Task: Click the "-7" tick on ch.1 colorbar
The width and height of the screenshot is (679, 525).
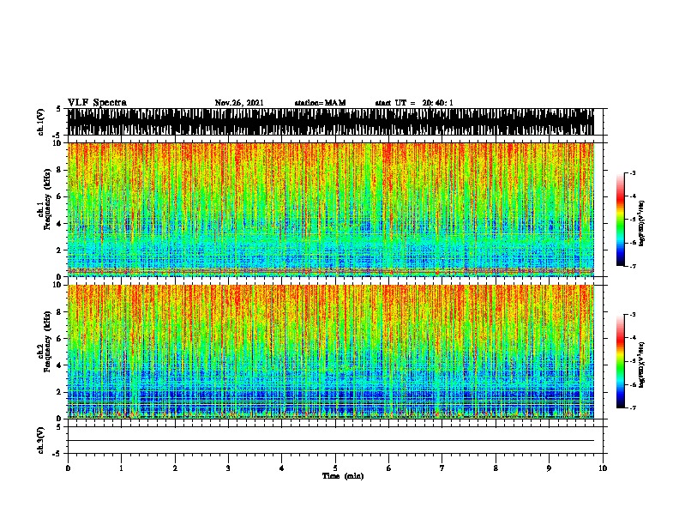Action: click(632, 266)
